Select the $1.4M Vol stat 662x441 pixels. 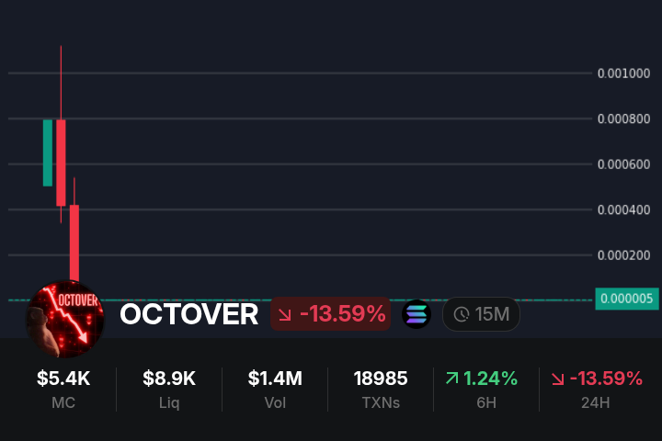pos(275,388)
